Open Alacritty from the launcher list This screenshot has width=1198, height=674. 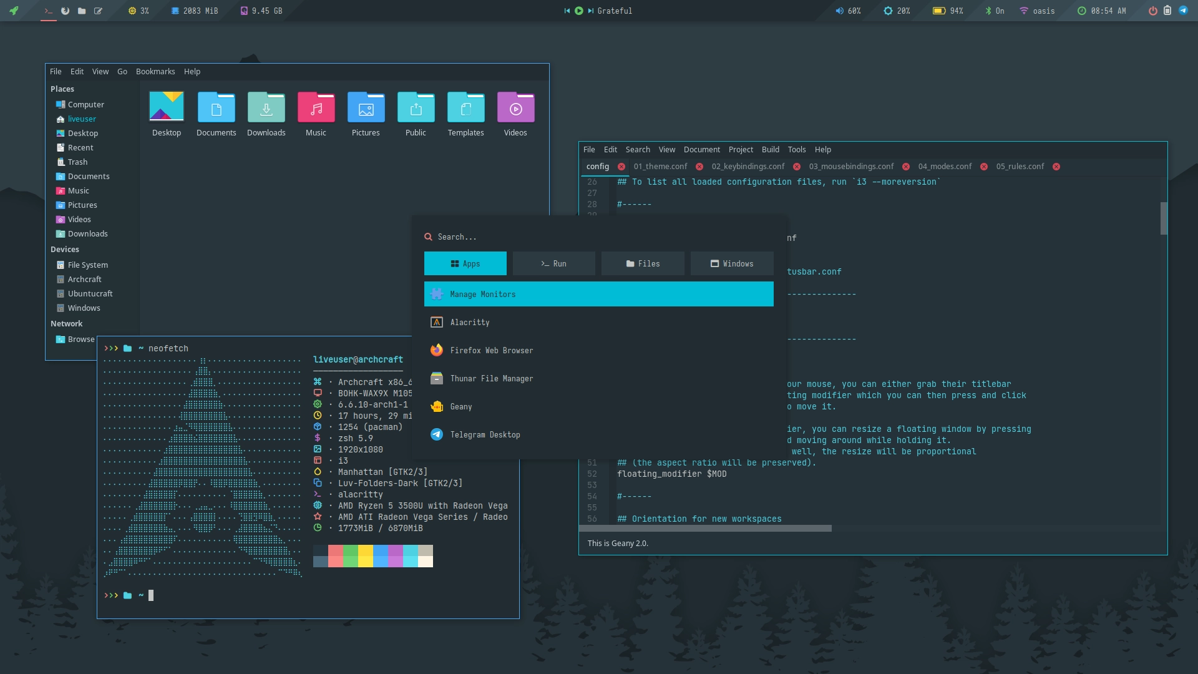(x=470, y=322)
